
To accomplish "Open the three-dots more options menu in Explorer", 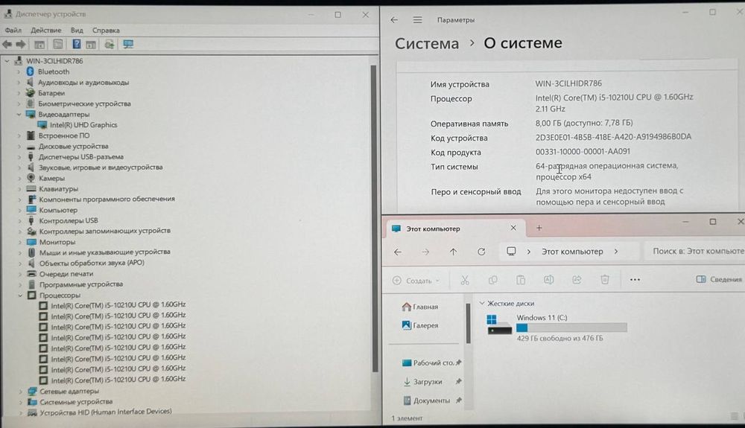I will pos(635,279).
